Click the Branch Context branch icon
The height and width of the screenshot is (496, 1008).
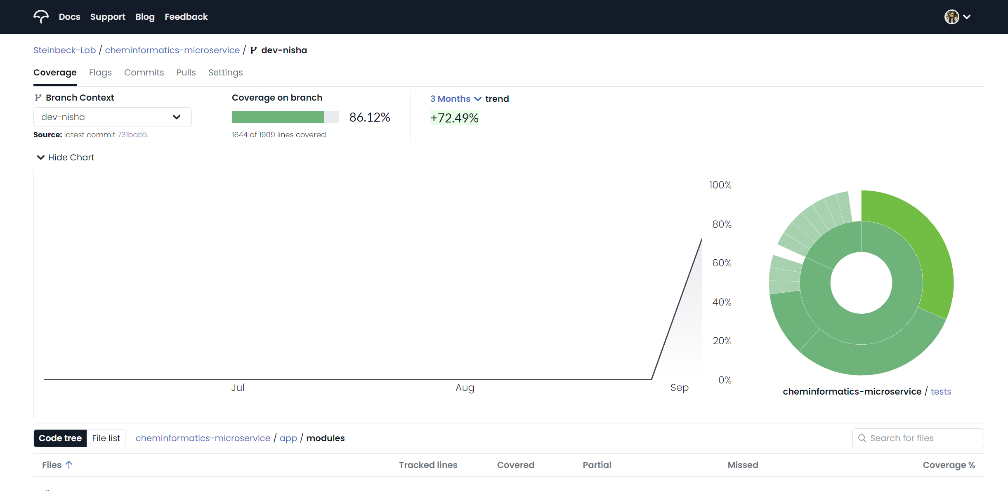[x=38, y=98]
